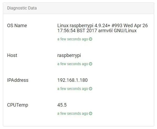Click the clock icon under CPUTemp value
Image resolution: width=157 pixels, height=129 pixels.
click(x=91, y=113)
